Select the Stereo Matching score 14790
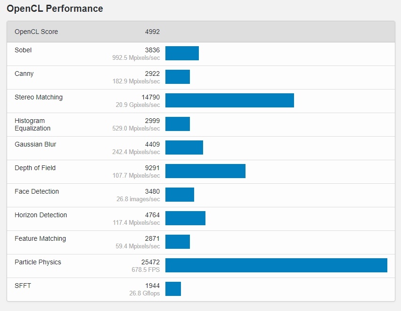The image size is (401, 311). [x=150, y=97]
